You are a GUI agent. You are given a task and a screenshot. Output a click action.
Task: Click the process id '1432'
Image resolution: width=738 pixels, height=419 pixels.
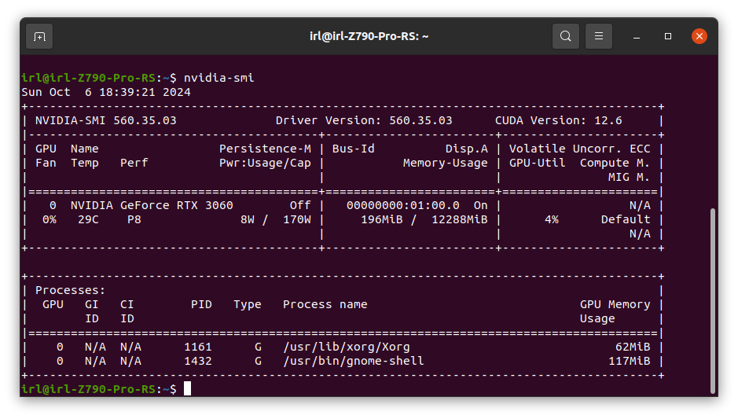198,361
